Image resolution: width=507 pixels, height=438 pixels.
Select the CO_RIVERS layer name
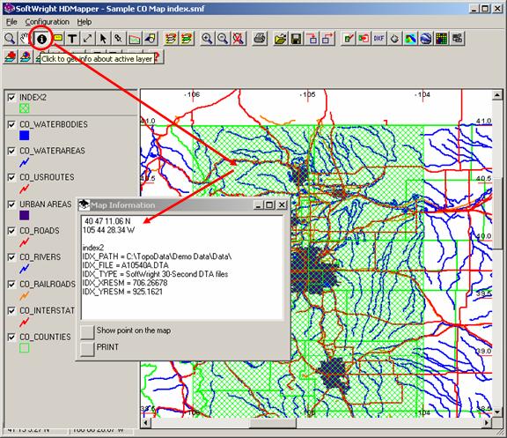pyautogui.click(x=40, y=257)
